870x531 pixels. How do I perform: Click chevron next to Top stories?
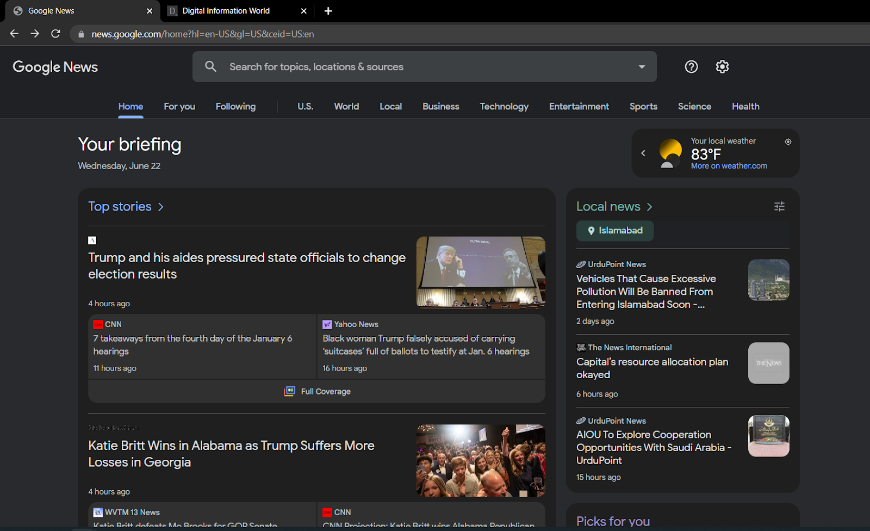(x=160, y=207)
